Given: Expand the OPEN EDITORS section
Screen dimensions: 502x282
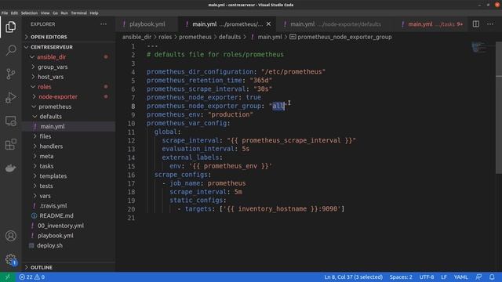Looking at the screenshot, I should pos(49,37).
